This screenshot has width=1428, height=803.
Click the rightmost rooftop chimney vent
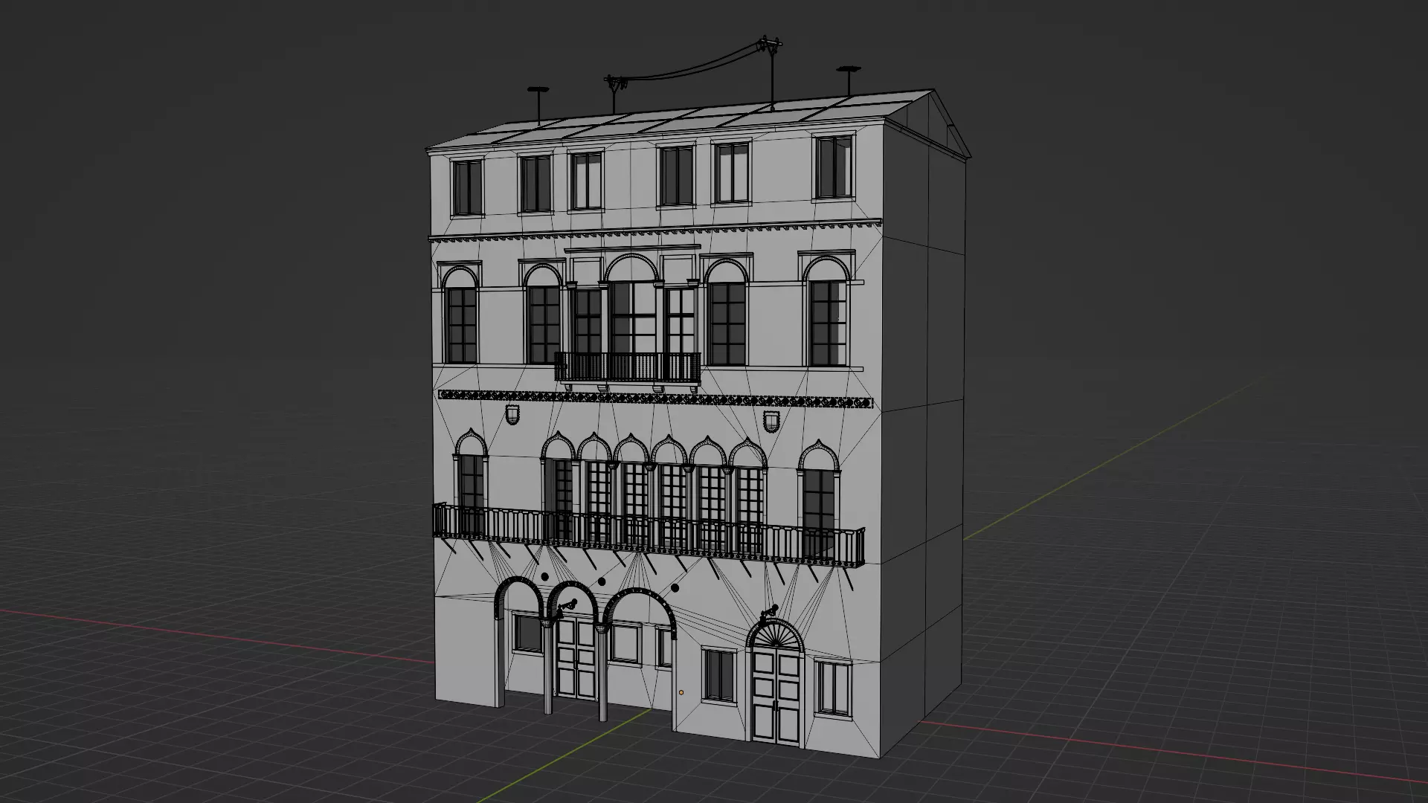point(849,82)
